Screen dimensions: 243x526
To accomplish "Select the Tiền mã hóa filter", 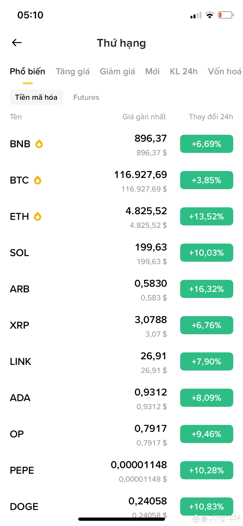I will 36,97.
